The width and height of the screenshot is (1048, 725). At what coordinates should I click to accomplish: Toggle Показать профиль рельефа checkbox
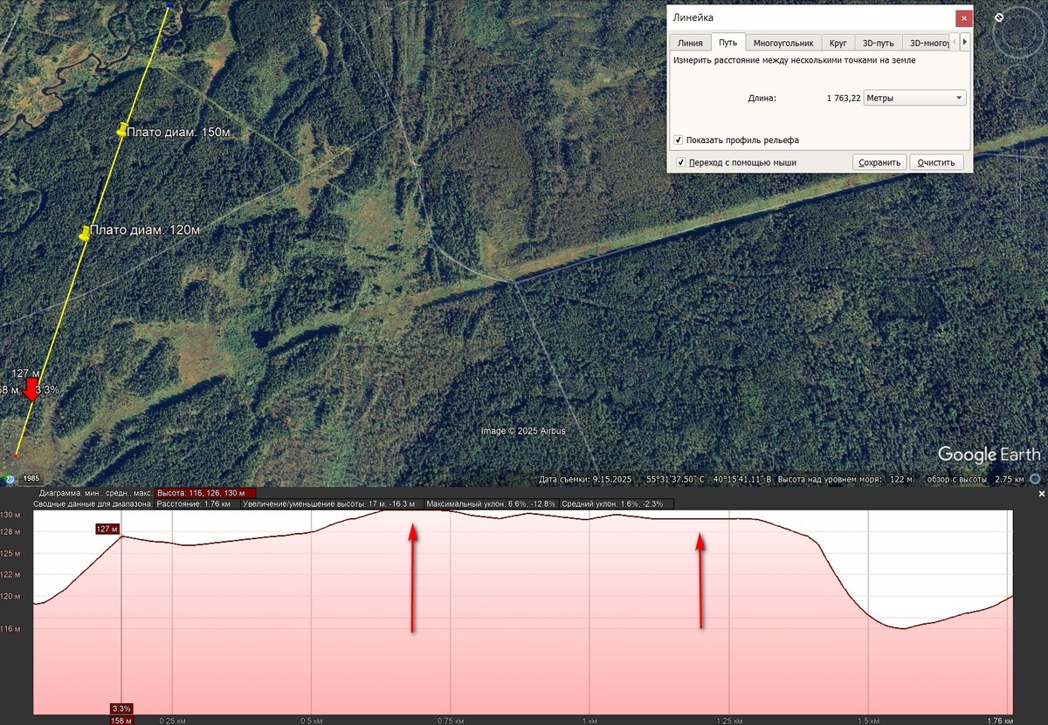point(679,140)
